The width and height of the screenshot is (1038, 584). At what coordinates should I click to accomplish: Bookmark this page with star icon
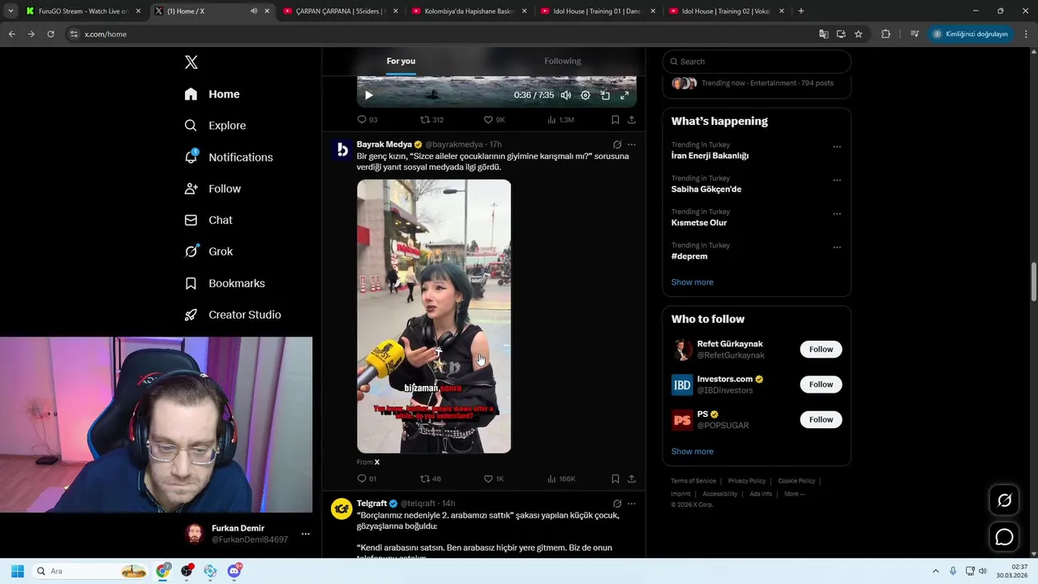(x=858, y=34)
